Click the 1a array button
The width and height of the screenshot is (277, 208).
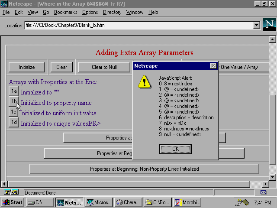click(14, 91)
